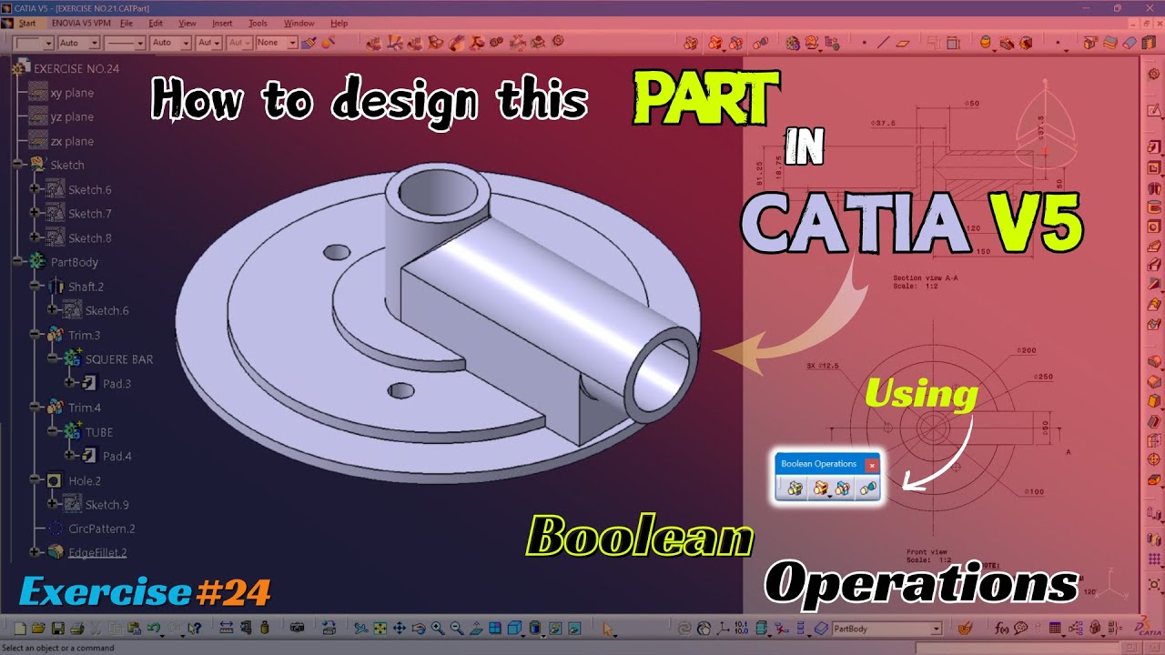Click the Open file folder icon
Screen dimensions: 1165x655
(x=38, y=628)
